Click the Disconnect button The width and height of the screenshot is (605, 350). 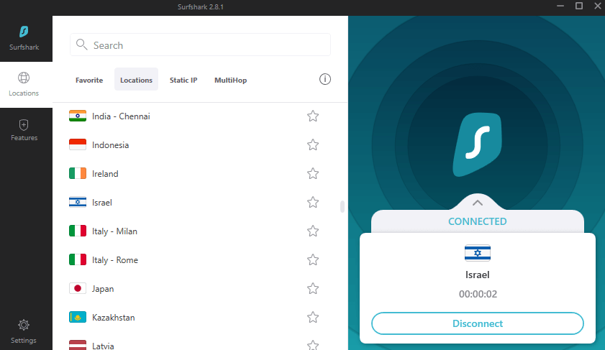pos(478,323)
